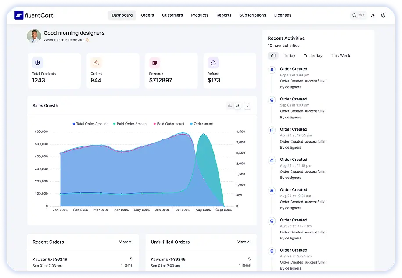Viewport: 402px width, 278px height.
Task: Switch Sales Growth to bar chart view
Action: tap(230, 106)
